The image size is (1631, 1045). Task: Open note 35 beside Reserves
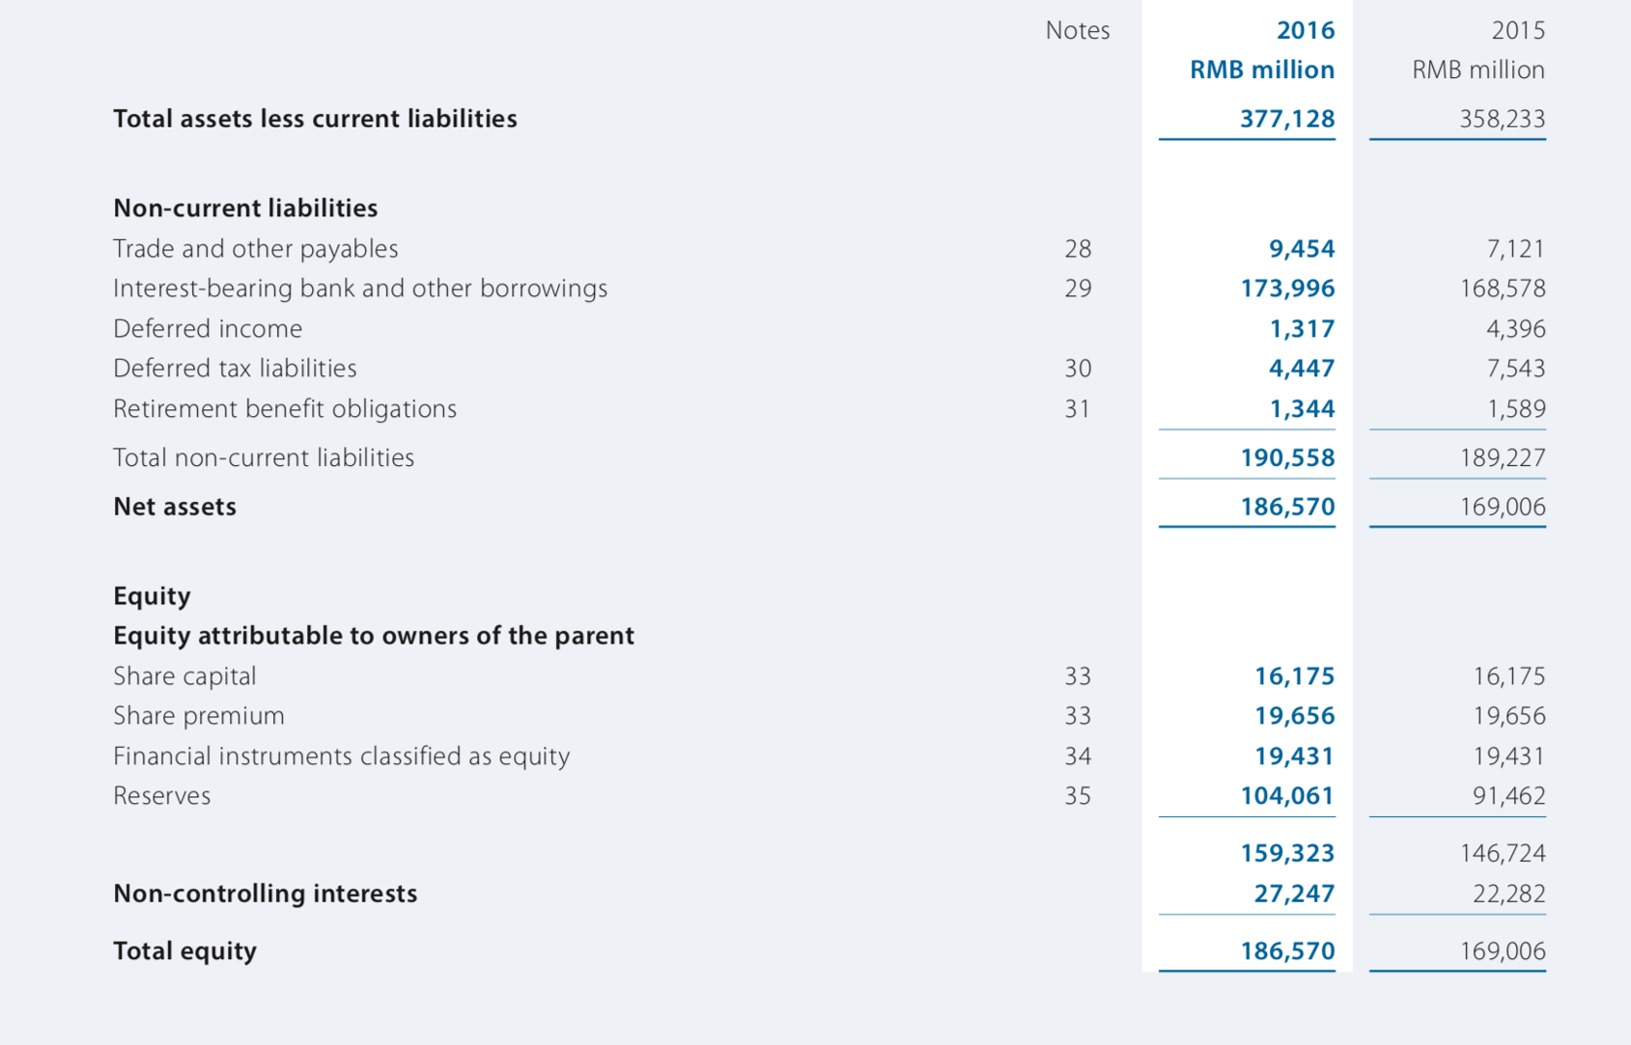click(x=1078, y=796)
